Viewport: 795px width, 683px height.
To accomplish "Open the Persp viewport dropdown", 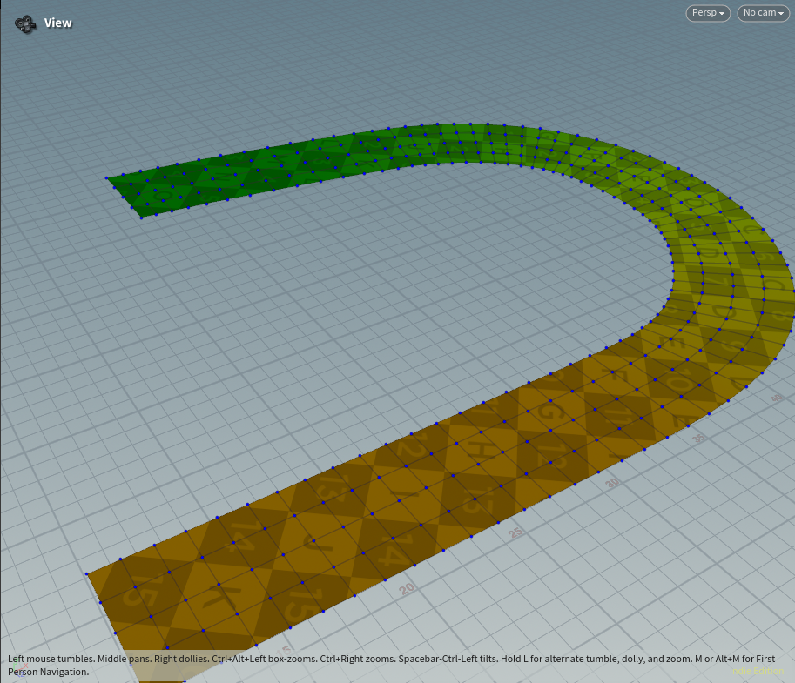I will click(x=708, y=13).
